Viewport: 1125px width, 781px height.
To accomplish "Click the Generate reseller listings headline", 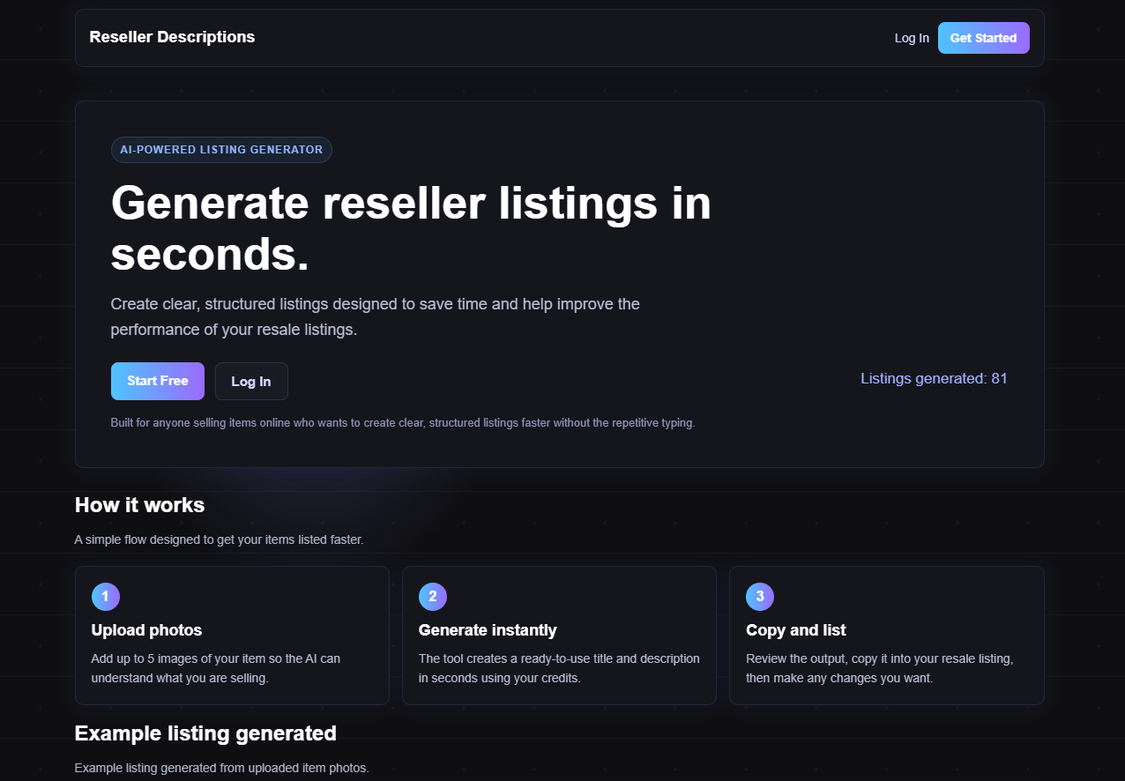I will (411, 229).
